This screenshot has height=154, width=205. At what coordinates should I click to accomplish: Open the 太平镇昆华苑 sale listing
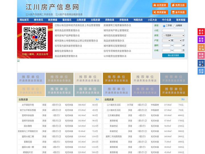(28, 105)
